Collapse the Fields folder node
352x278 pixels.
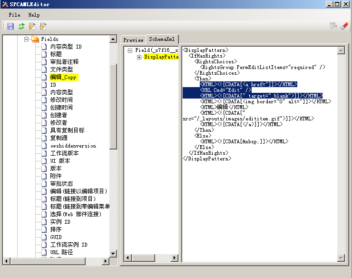27,39
